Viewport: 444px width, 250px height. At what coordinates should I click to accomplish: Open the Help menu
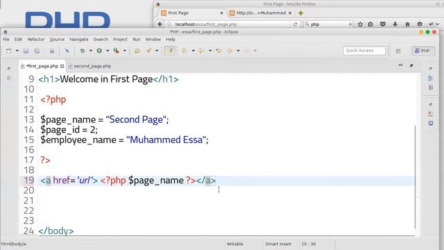(171, 40)
